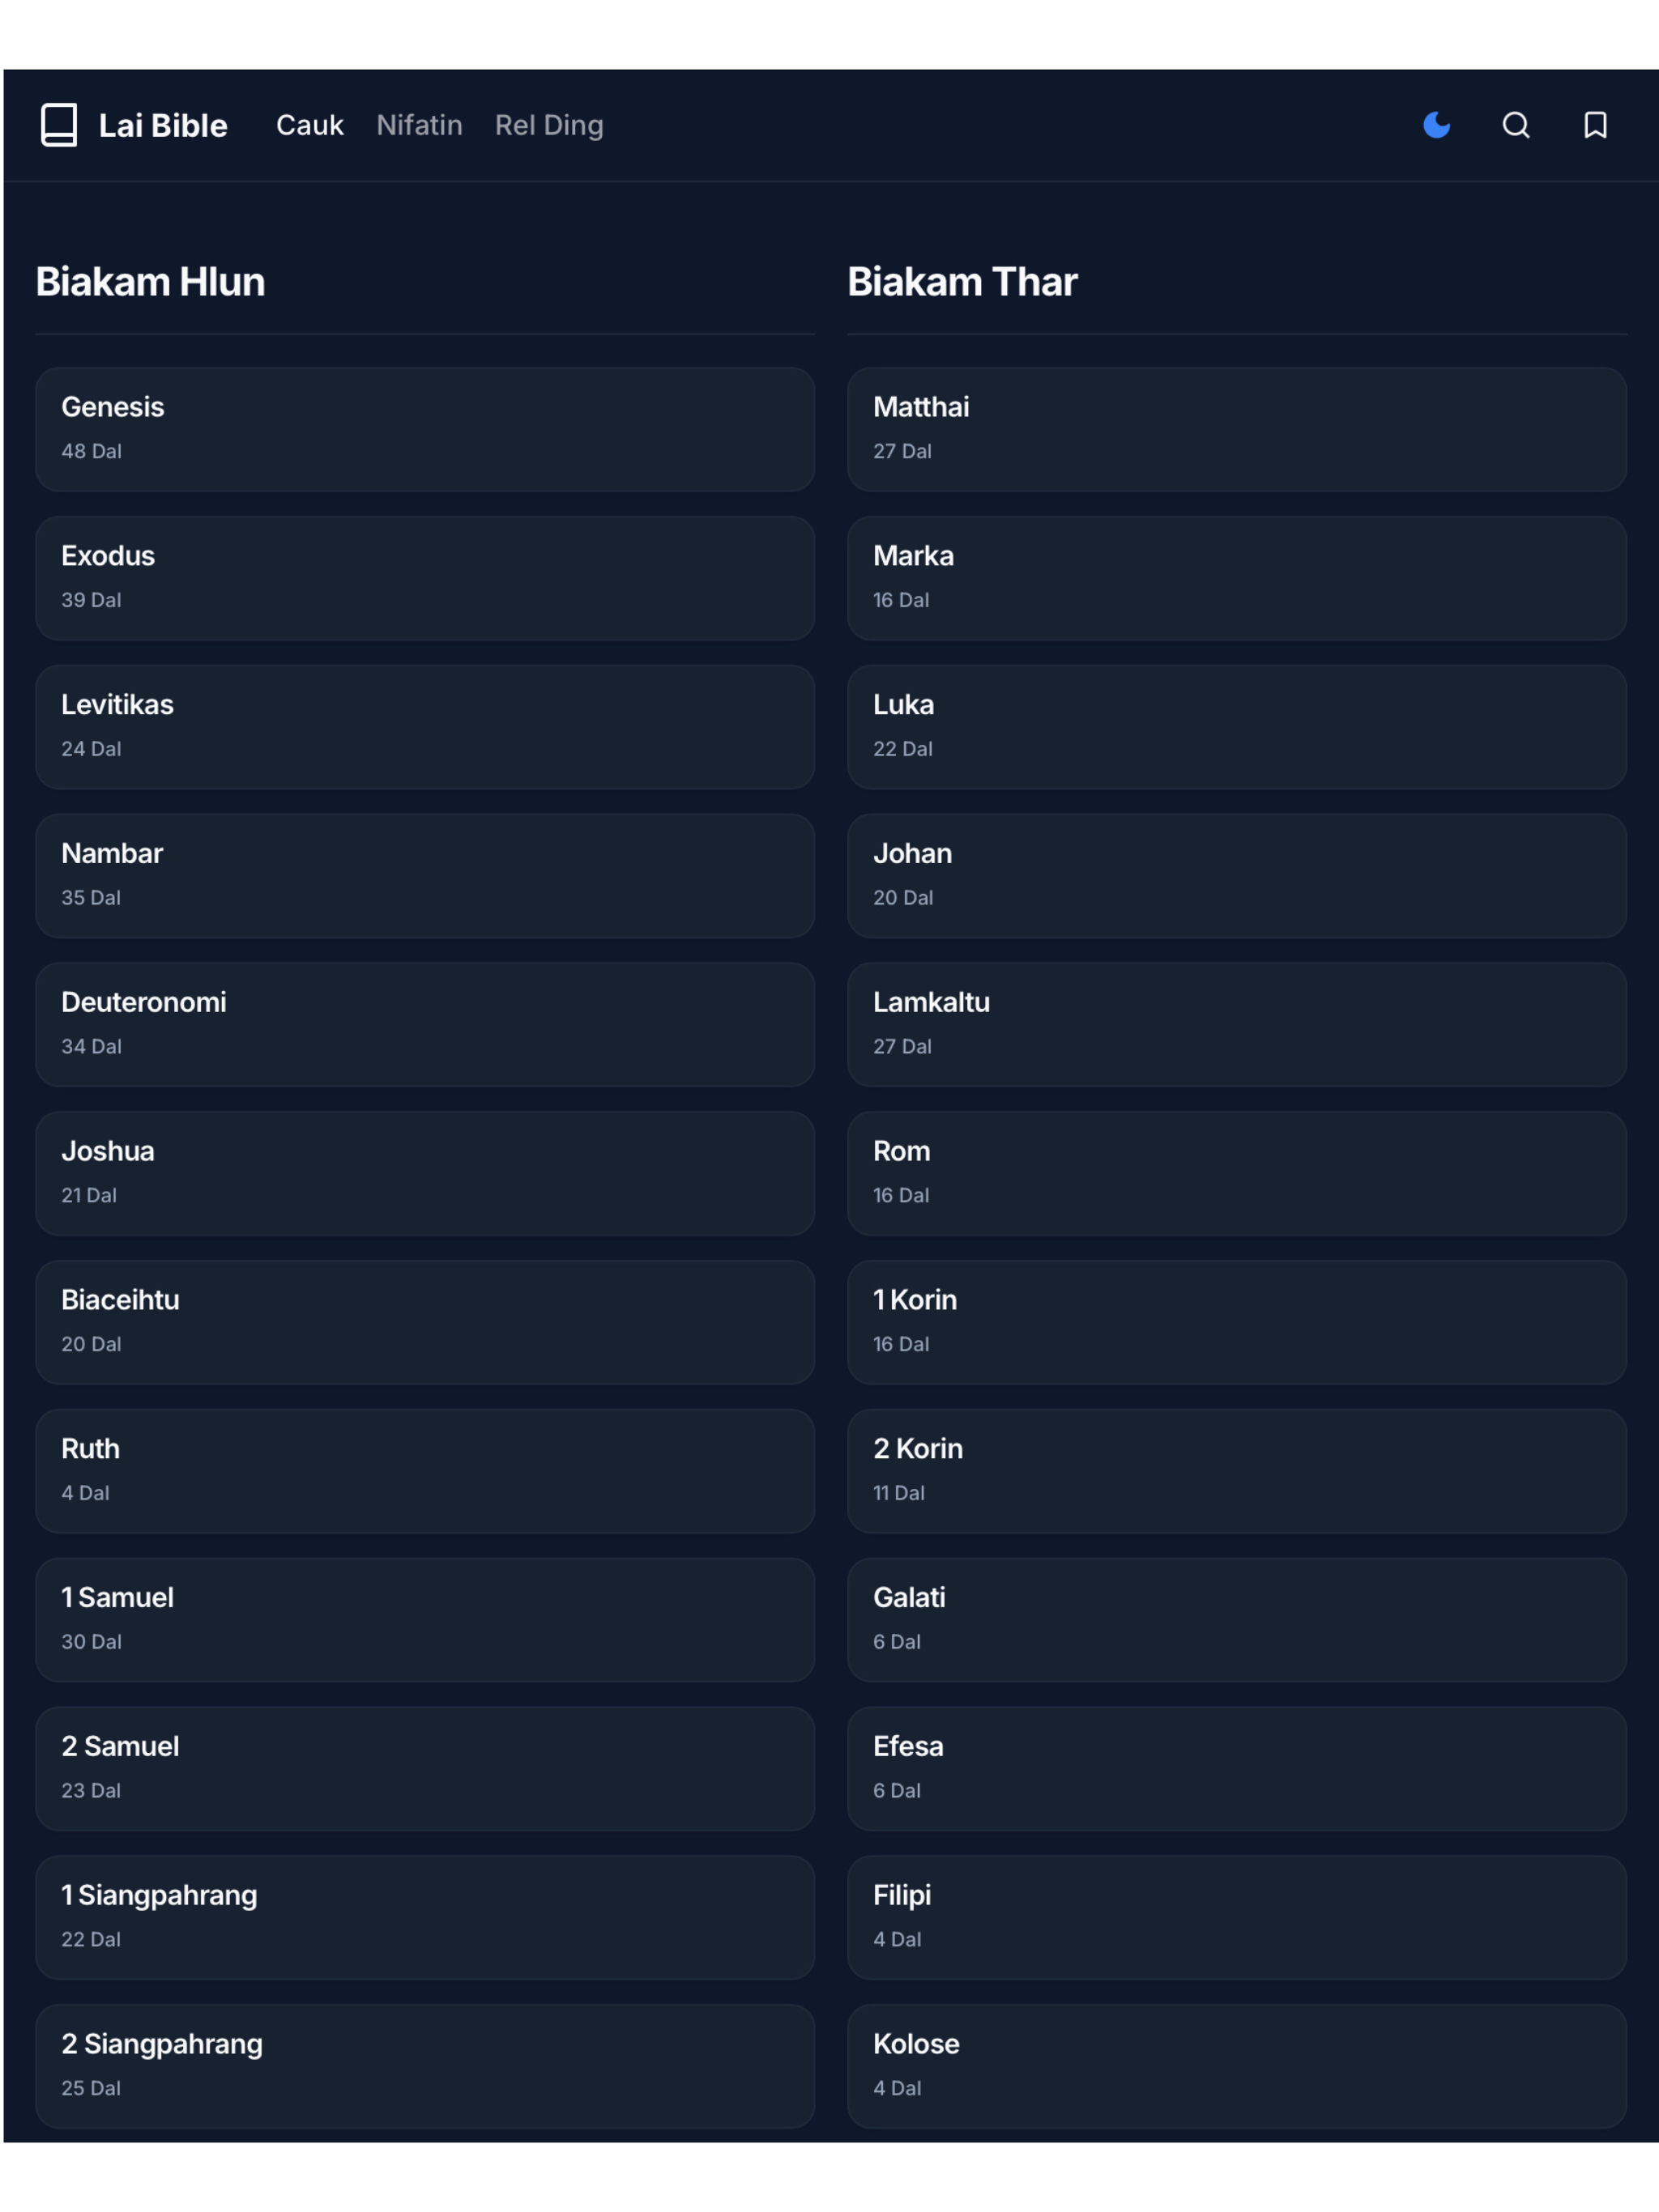Select the Galati book
This screenshot has height=2212, width=1659.
(1237, 1620)
